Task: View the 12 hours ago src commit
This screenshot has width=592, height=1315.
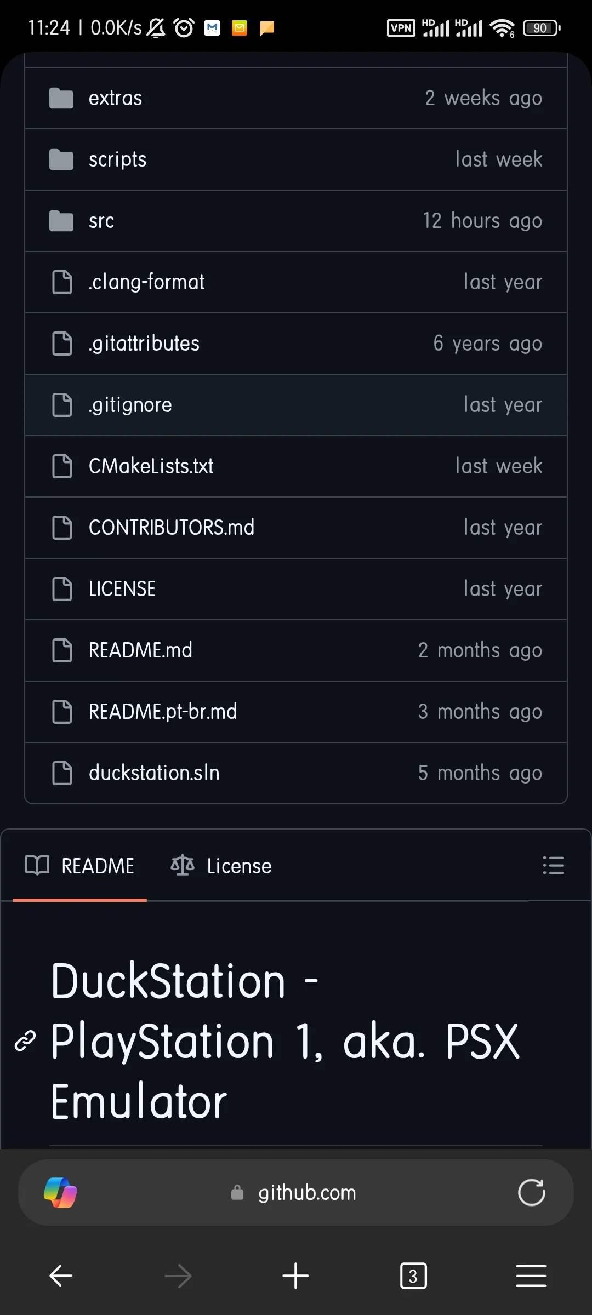Action: (x=482, y=221)
